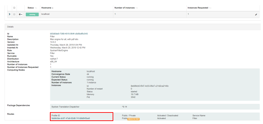Open the gear actions dropdown for localhost
Viewport: 263px width, 124px height.
[21, 14]
